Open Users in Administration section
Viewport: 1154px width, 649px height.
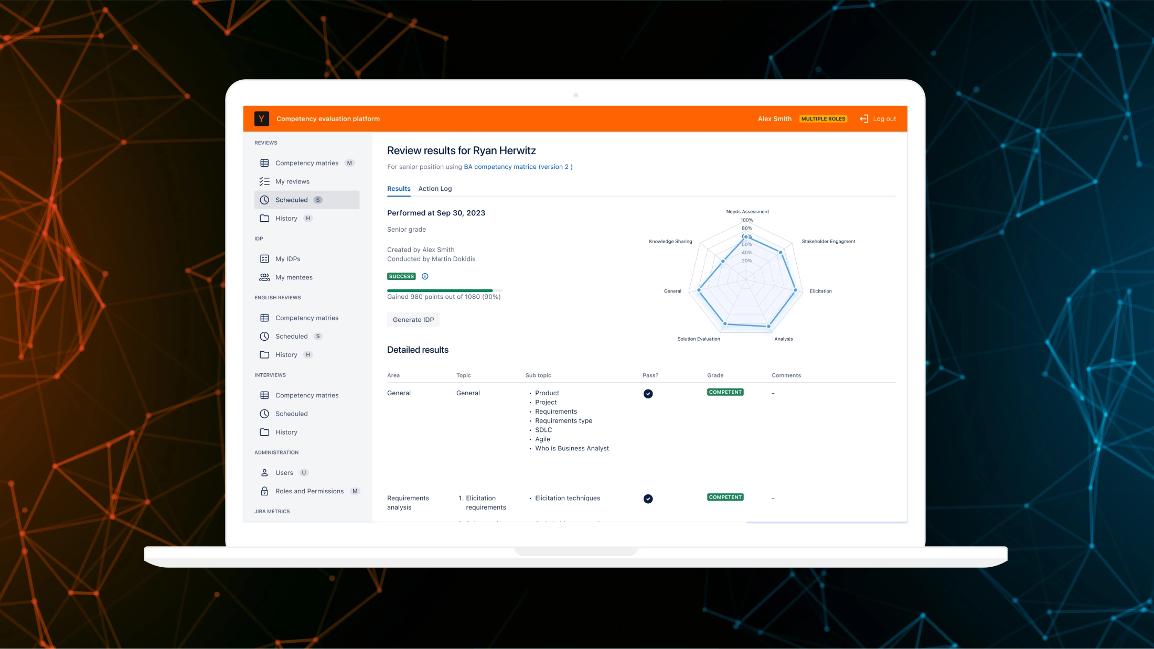click(284, 473)
